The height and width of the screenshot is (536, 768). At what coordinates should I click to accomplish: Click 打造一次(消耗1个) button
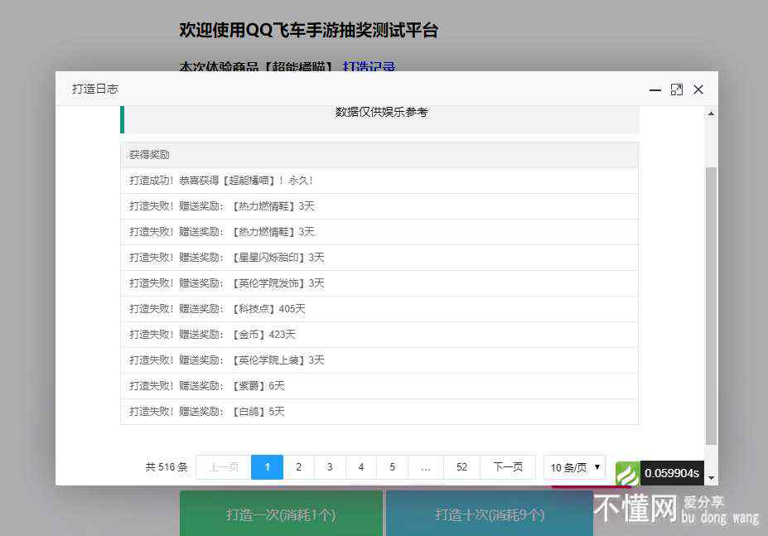[x=281, y=514]
